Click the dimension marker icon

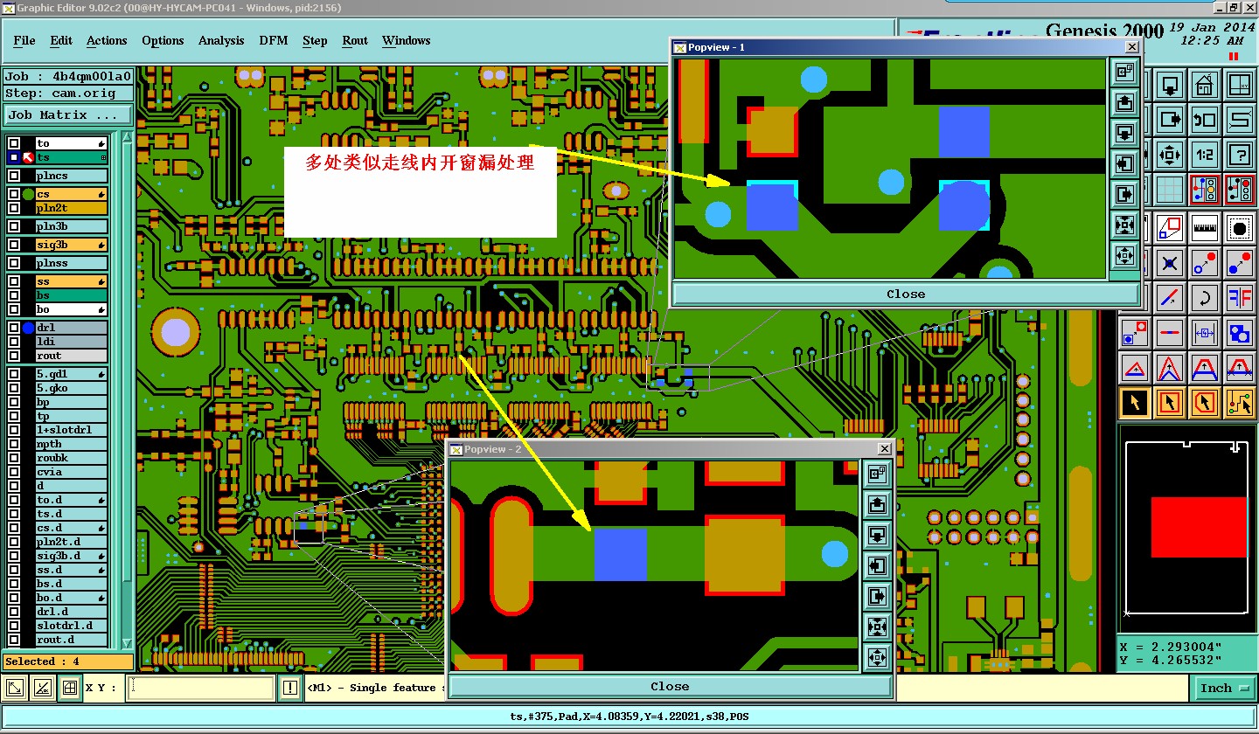pyautogui.click(x=1204, y=332)
